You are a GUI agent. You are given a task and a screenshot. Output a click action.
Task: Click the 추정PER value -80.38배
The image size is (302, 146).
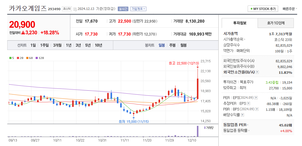coord(272,104)
